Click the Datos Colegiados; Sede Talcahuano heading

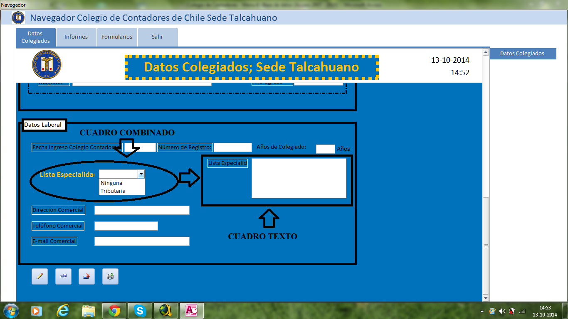click(x=252, y=67)
